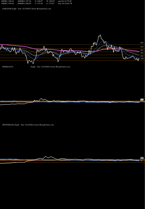Click the 20EMA: 189.15 reading

[x=8, y=1]
